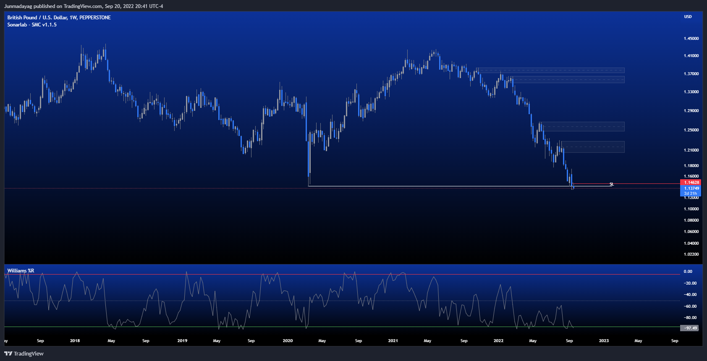Click the 1.16000 price axis label
Viewport: 707px width, 361px height.
click(691, 177)
